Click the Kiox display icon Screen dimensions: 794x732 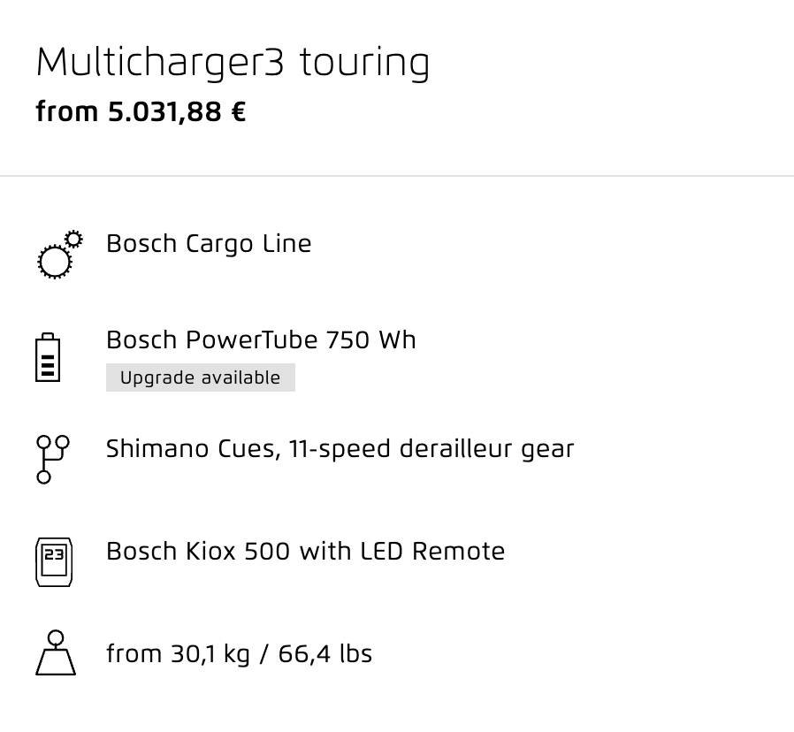click(54, 562)
